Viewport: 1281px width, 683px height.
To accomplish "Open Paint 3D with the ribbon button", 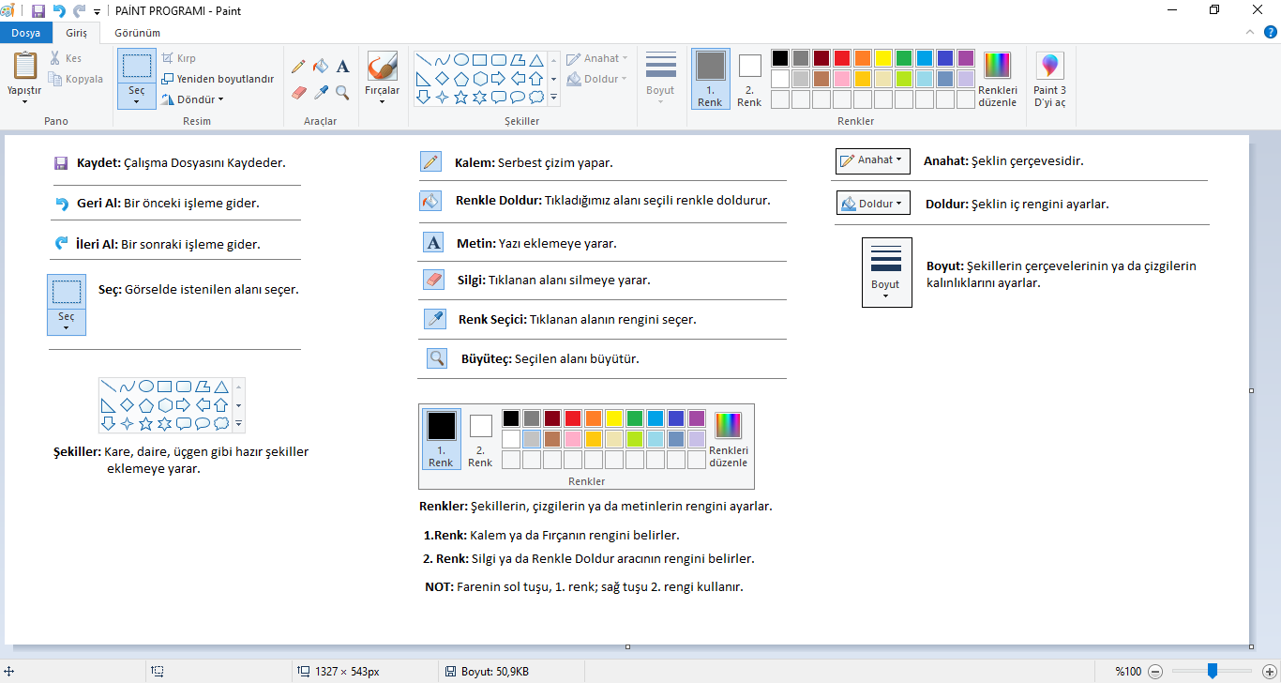I will pos(1049,79).
